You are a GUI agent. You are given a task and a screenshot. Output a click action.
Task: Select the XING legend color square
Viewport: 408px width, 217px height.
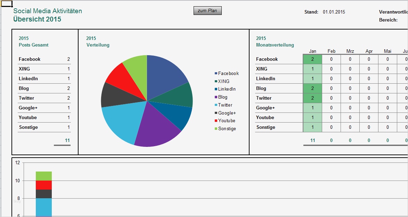pos(216,81)
